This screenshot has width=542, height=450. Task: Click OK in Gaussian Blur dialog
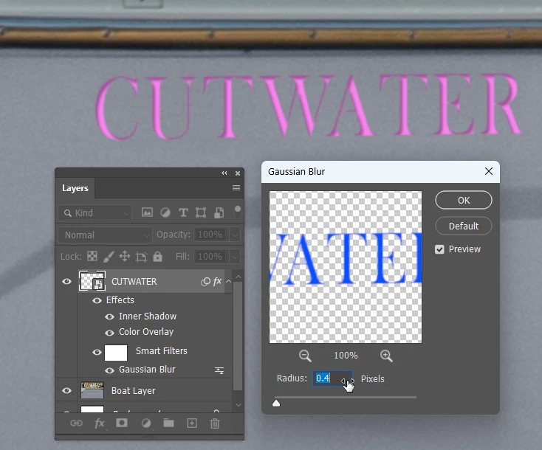[464, 201]
